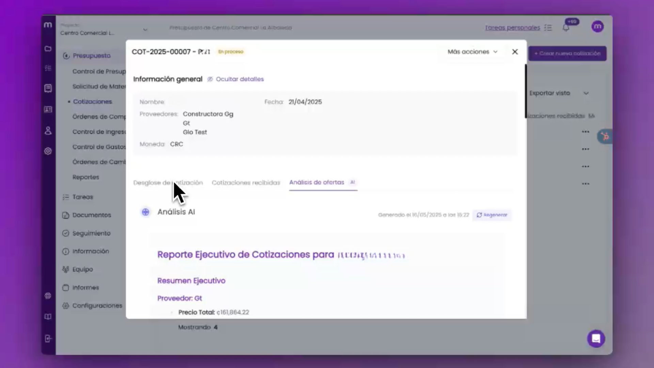Go to Solicitud de Materiales in sidebar
Screen dimensions: 654x368
(x=99, y=87)
